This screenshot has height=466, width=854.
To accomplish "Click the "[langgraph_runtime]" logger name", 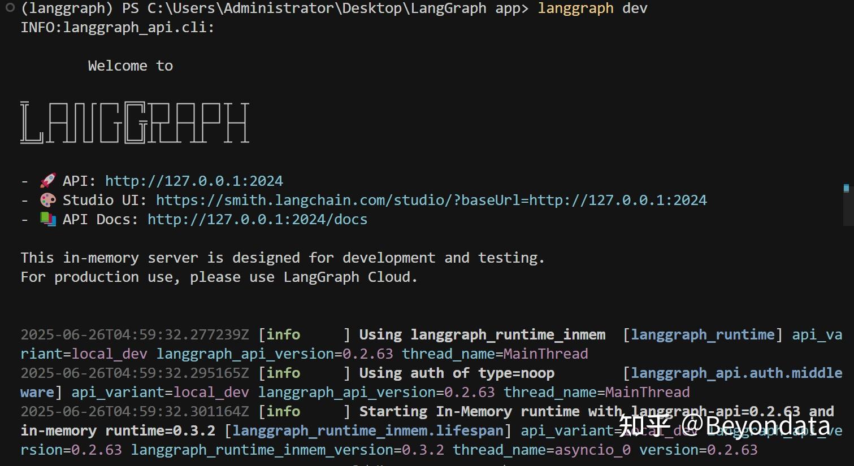I will coord(703,334).
